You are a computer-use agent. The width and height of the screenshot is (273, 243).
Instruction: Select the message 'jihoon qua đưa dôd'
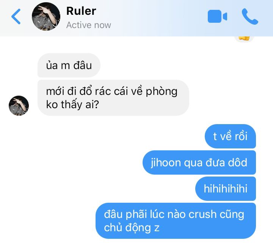point(199,163)
